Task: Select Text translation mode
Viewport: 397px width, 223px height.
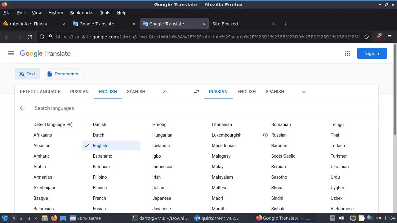Action: pos(27,74)
